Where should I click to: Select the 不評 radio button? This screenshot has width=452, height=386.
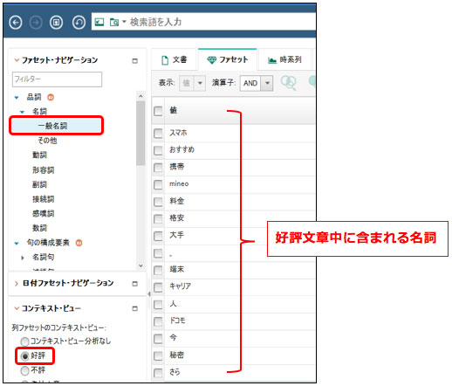tap(24, 370)
